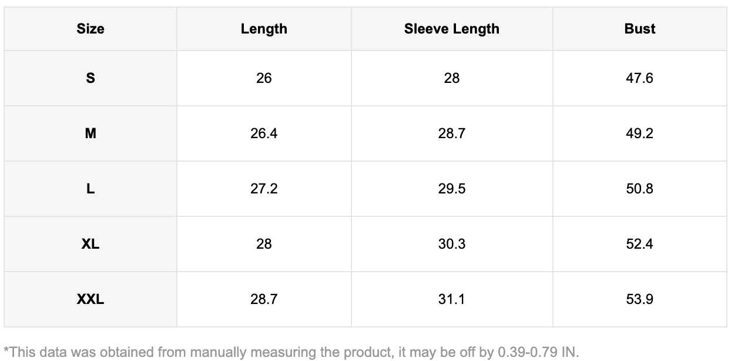
Task: Click the 27.2 length value for L
Action: (264, 189)
